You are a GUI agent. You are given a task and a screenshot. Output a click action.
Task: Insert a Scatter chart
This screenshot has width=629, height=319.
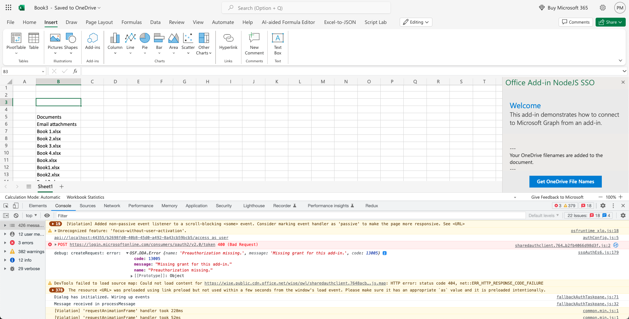(x=188, y=41)
